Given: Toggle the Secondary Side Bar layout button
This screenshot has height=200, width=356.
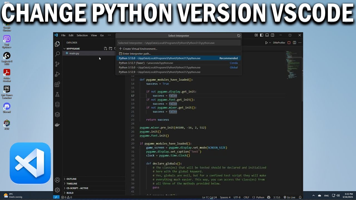Looking at the screenshot, I should point(273,35).
